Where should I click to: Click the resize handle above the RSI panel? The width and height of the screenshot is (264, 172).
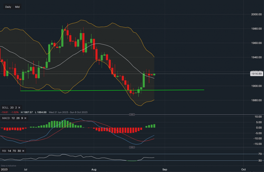[132, 148]
